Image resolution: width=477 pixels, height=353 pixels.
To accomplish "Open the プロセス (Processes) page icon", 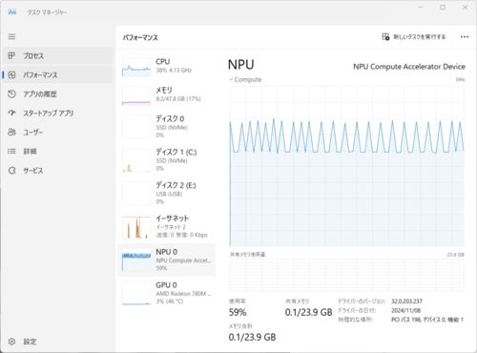I will 11,55.
